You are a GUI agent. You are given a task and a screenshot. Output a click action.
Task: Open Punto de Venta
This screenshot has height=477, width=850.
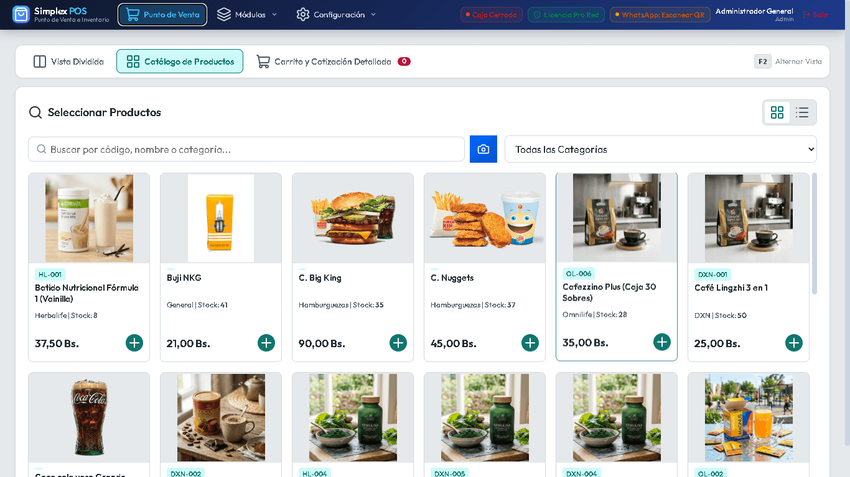click(162, 14)
